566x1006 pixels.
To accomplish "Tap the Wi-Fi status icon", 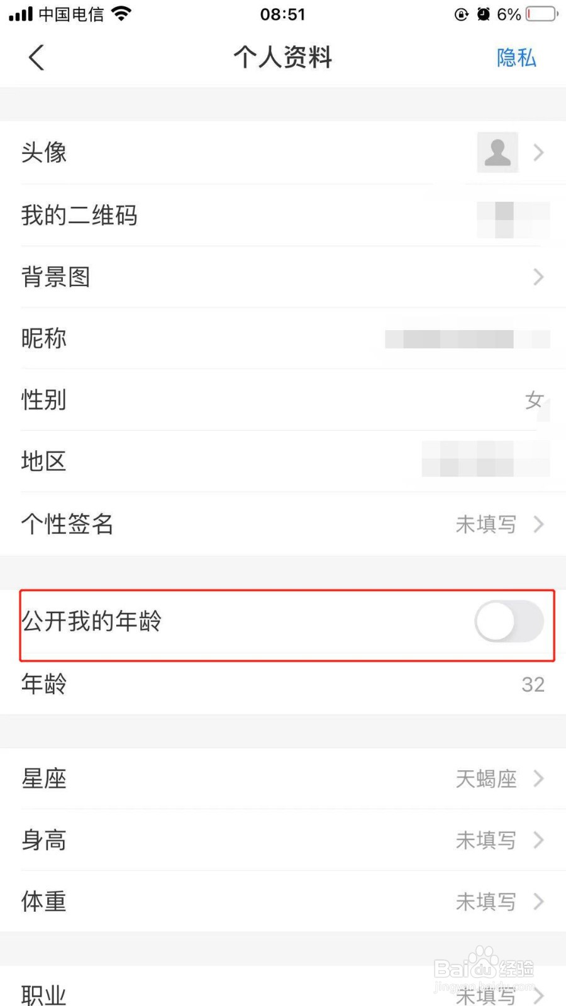I will [121, 13].
